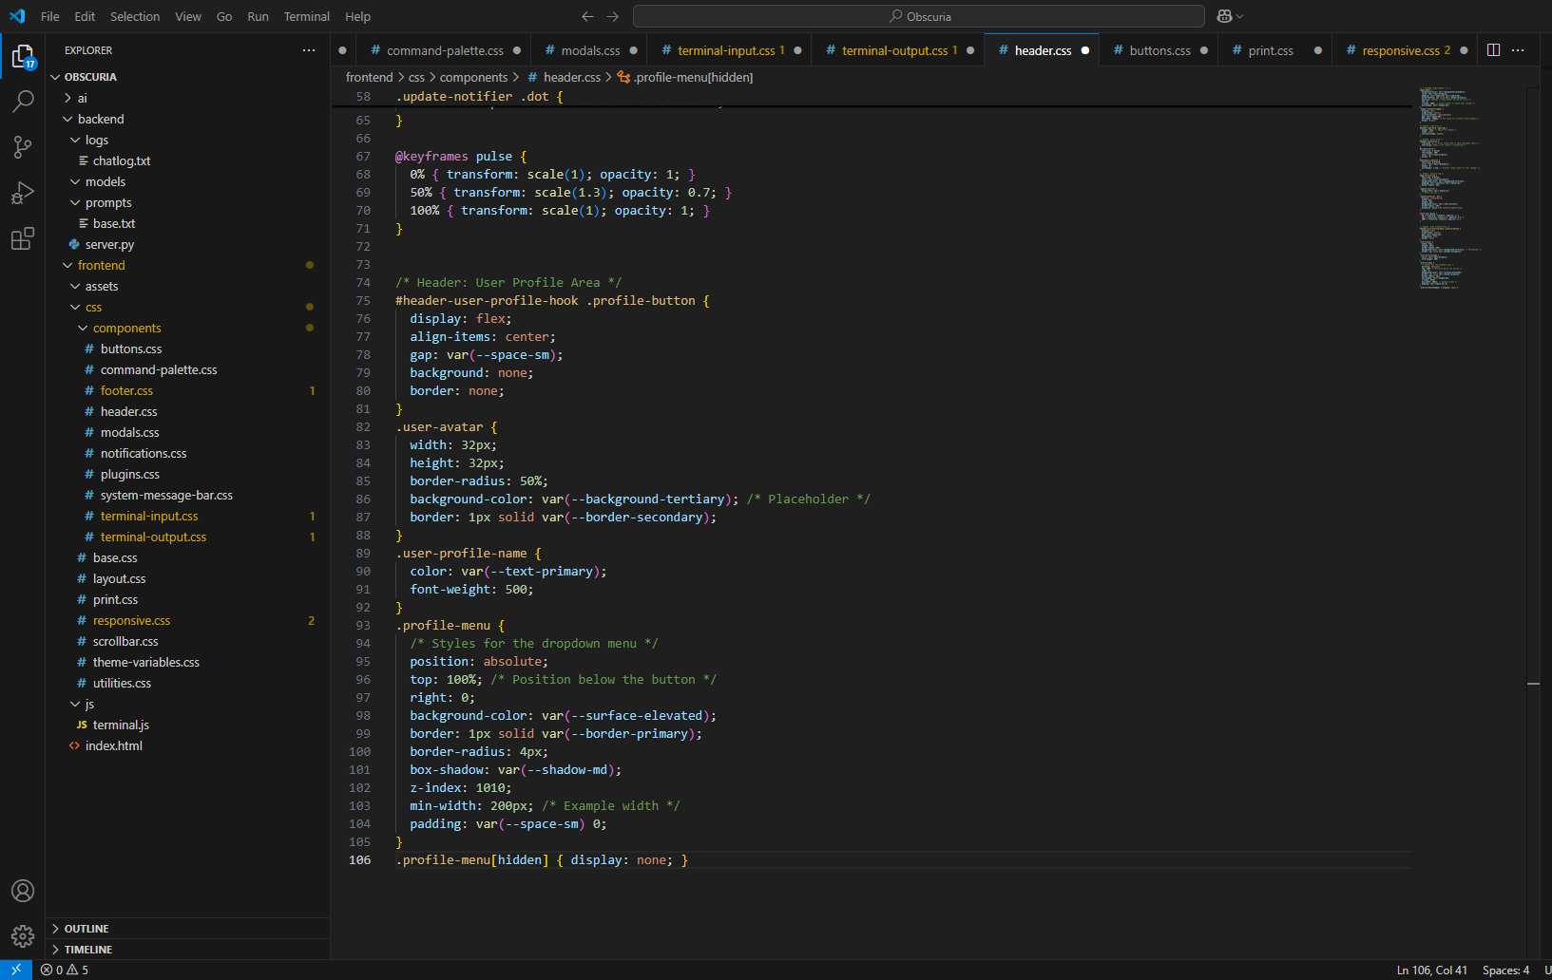Open the Selection menu
The height and width of the screenshot is (980, 1552).
pyautogui.click(x=135, y=16)
